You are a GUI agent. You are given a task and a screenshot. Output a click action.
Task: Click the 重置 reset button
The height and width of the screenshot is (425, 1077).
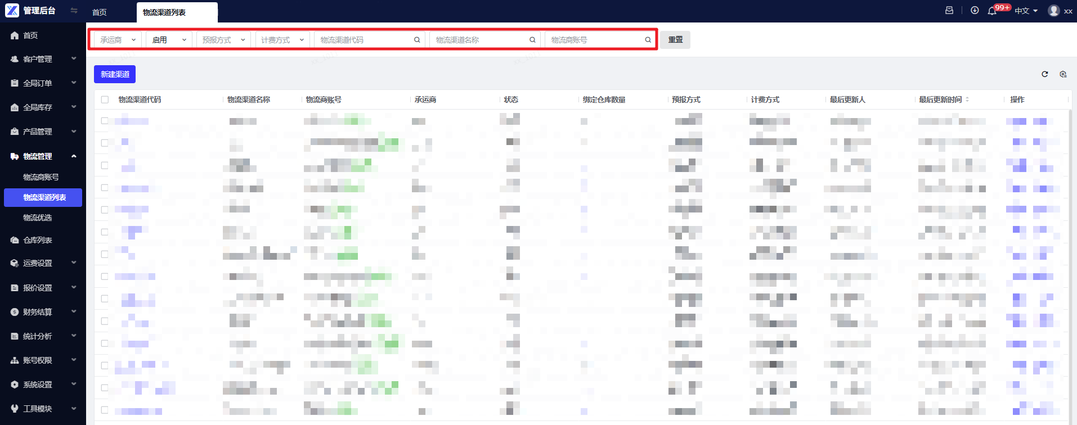(x=675, y=40)
